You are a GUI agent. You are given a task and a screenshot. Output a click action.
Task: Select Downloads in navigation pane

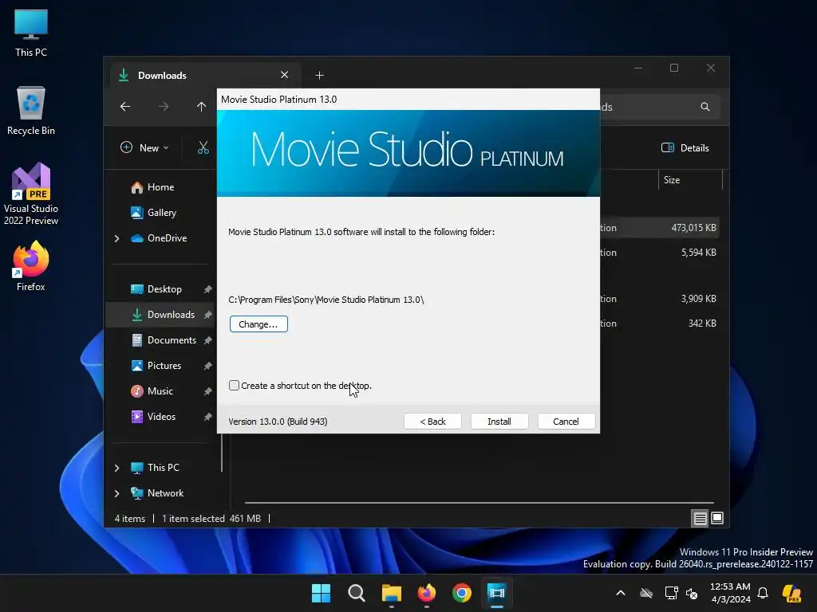171,315
